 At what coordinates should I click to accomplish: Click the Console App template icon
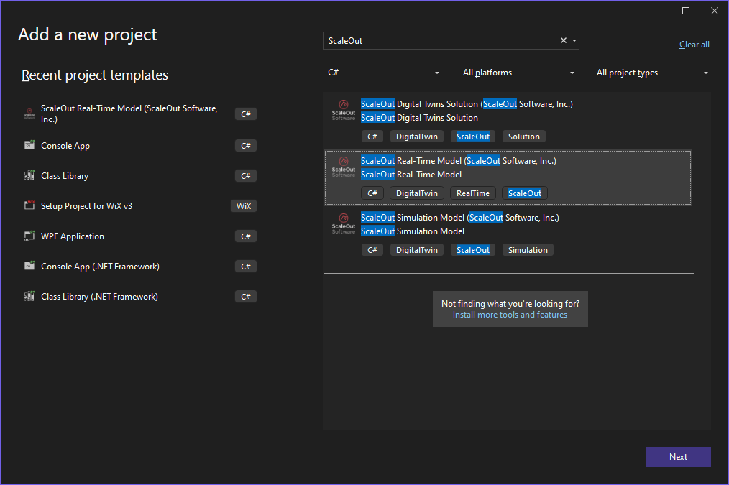click(29, 145)
